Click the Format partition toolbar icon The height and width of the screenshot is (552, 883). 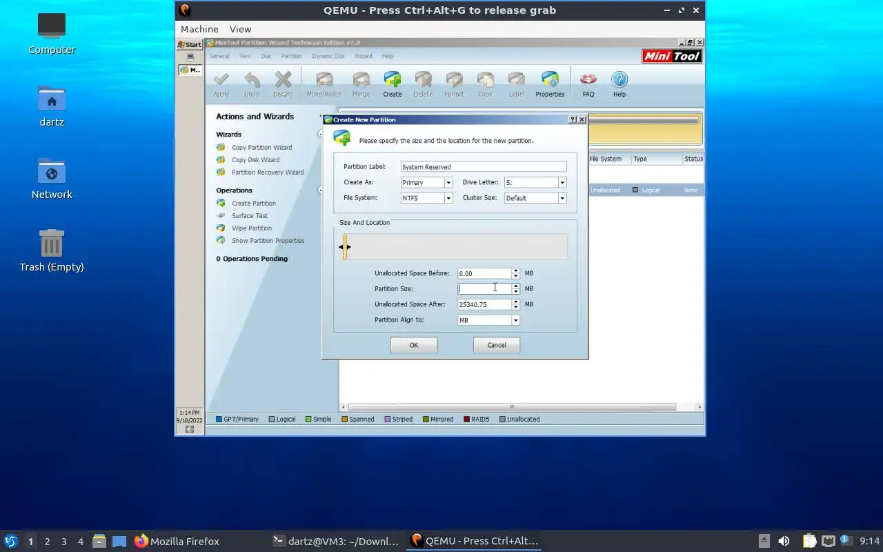454,85
